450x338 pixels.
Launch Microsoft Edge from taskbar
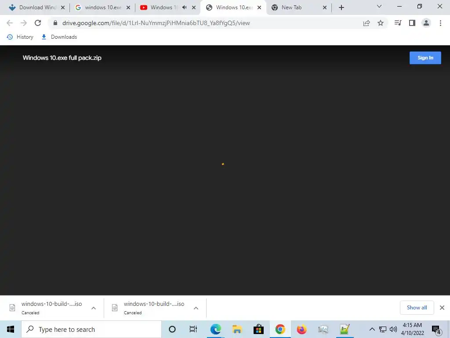click(215, 329)
